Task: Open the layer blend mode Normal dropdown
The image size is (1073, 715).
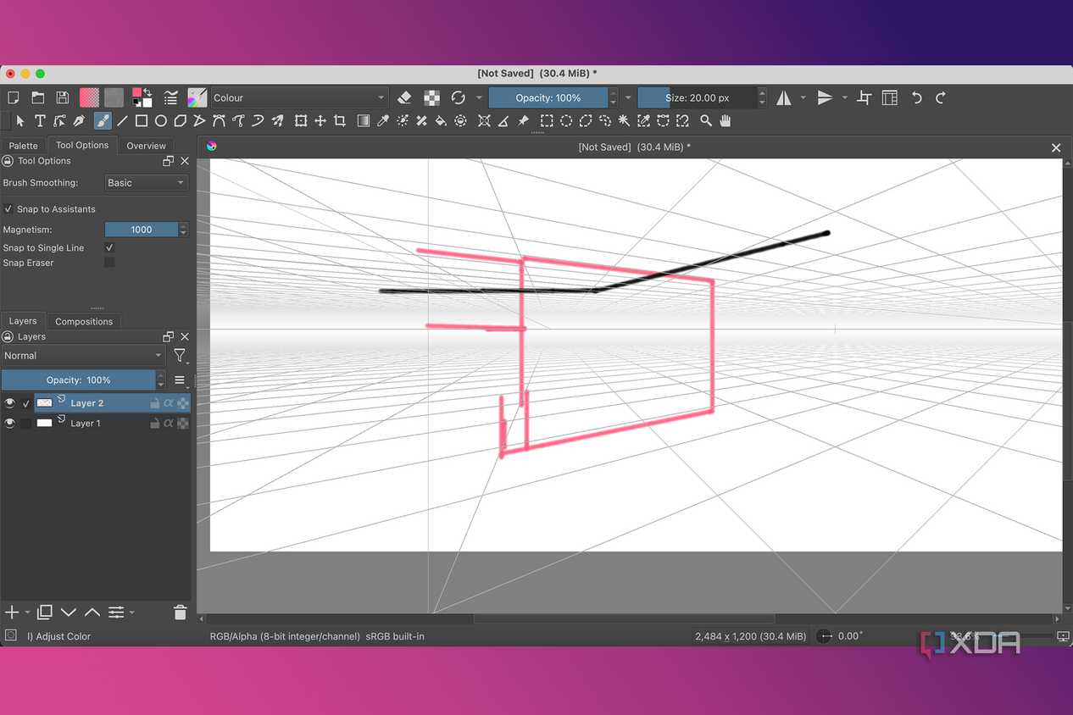Action: [83, 356]
